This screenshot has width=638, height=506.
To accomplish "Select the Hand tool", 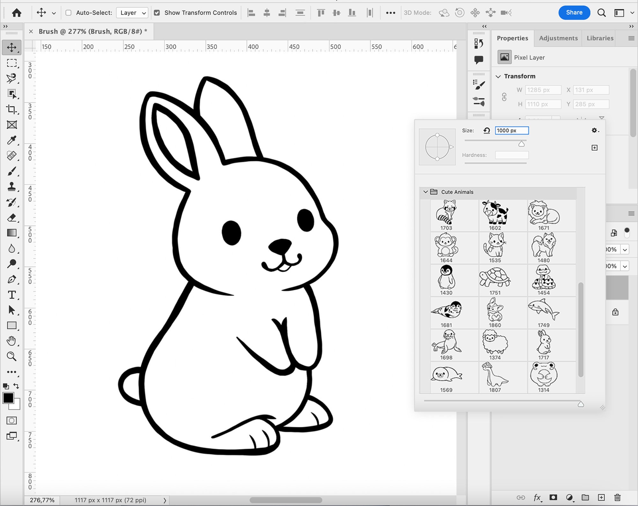I will pyautogui.click(x=12, y=341).
